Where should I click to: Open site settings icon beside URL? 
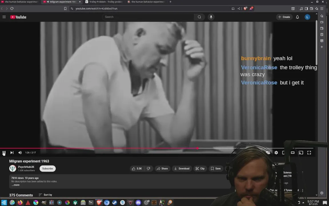72,9
